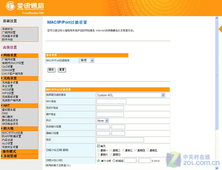This screenshot has width=222, height=170.
Task: Toggle the 星期日 checkbox
Action: click(x=111, y=154)
